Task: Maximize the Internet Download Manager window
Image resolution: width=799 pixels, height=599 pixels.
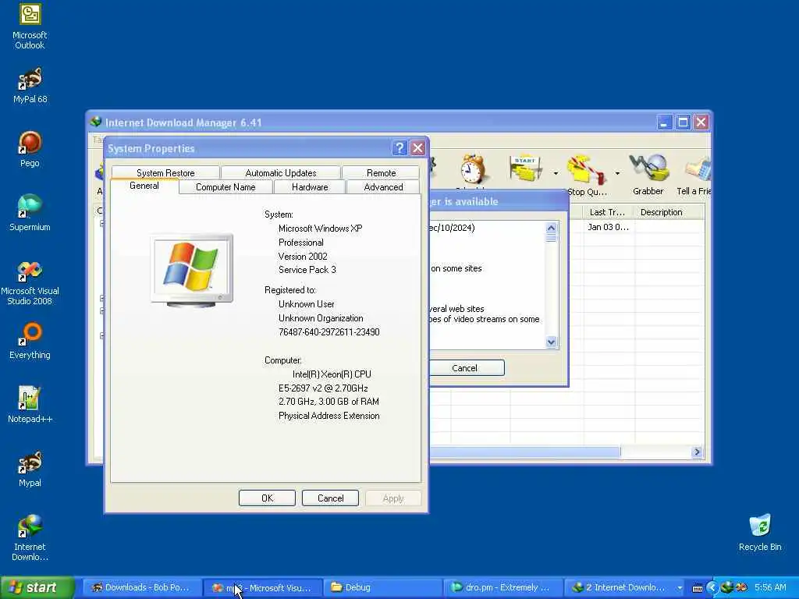Action: [x=683, y=122]
